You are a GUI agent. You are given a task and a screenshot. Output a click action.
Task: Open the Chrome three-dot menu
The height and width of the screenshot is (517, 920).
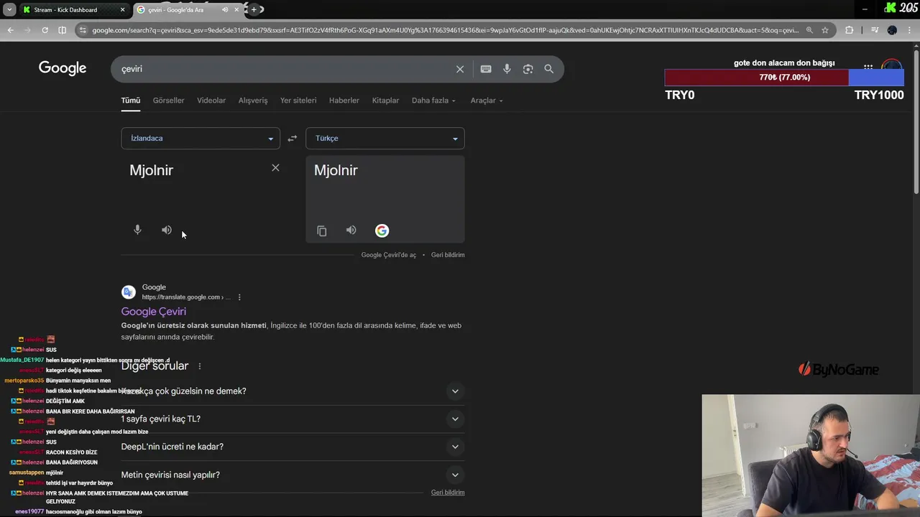tap(909, 30)
